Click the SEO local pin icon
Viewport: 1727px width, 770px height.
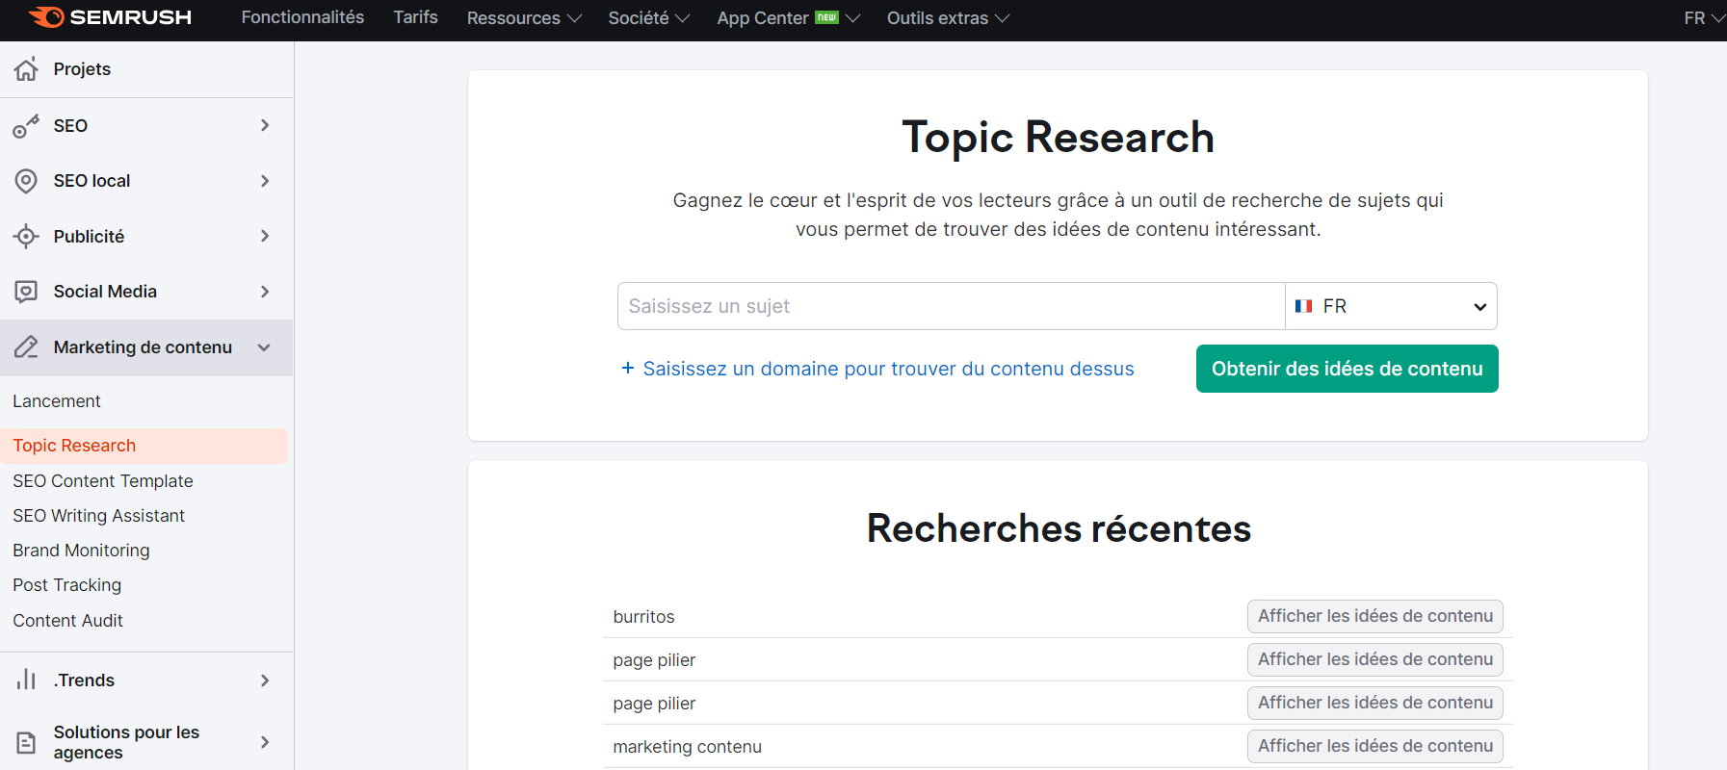pyautogui.click(x=26, y=181)
